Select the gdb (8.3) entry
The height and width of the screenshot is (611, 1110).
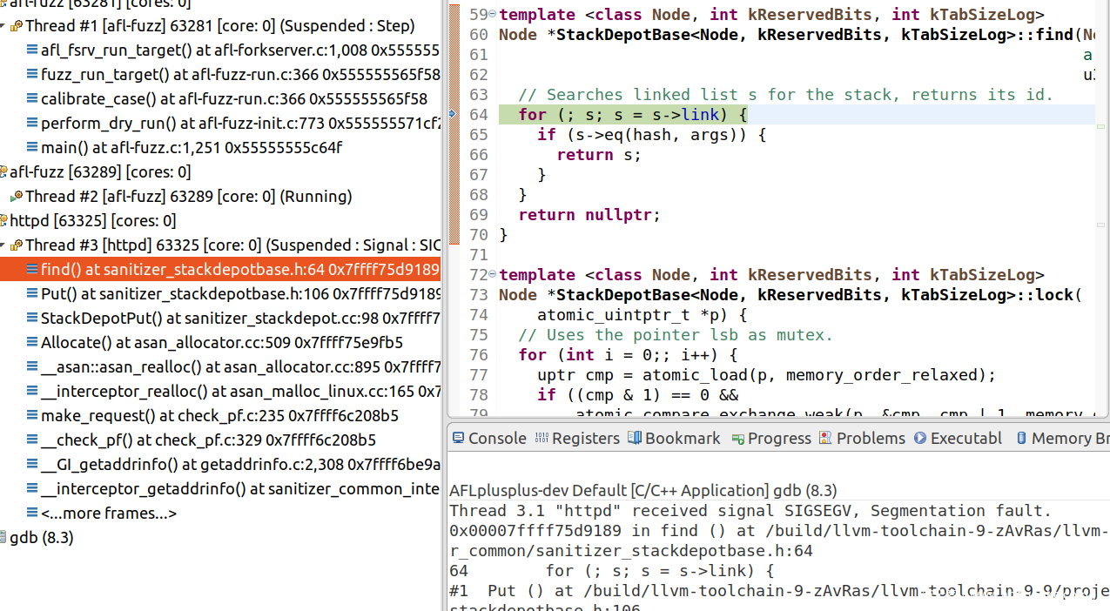tap(37, 538)
